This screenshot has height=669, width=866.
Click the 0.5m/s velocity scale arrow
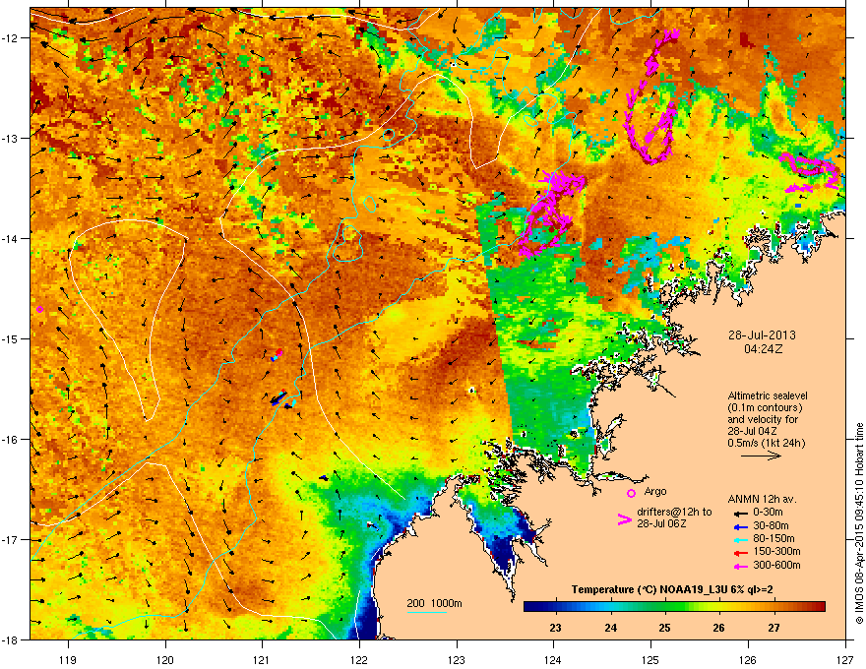click(x=761, y=456)
